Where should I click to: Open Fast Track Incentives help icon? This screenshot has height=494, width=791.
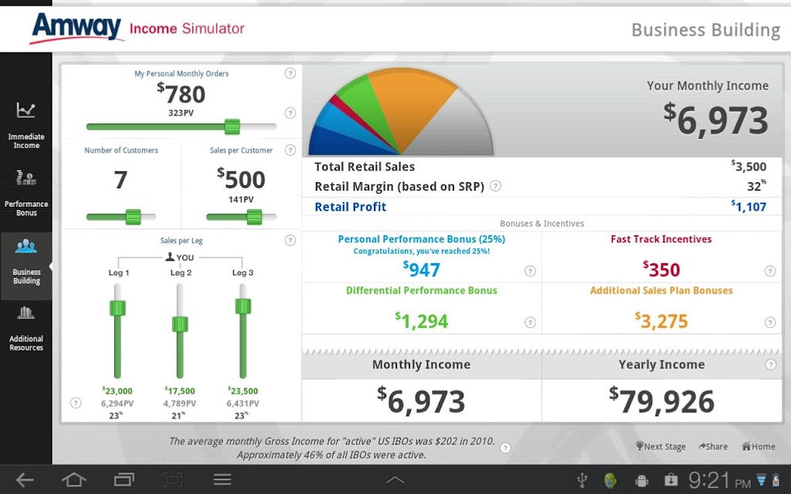(770, 271)
